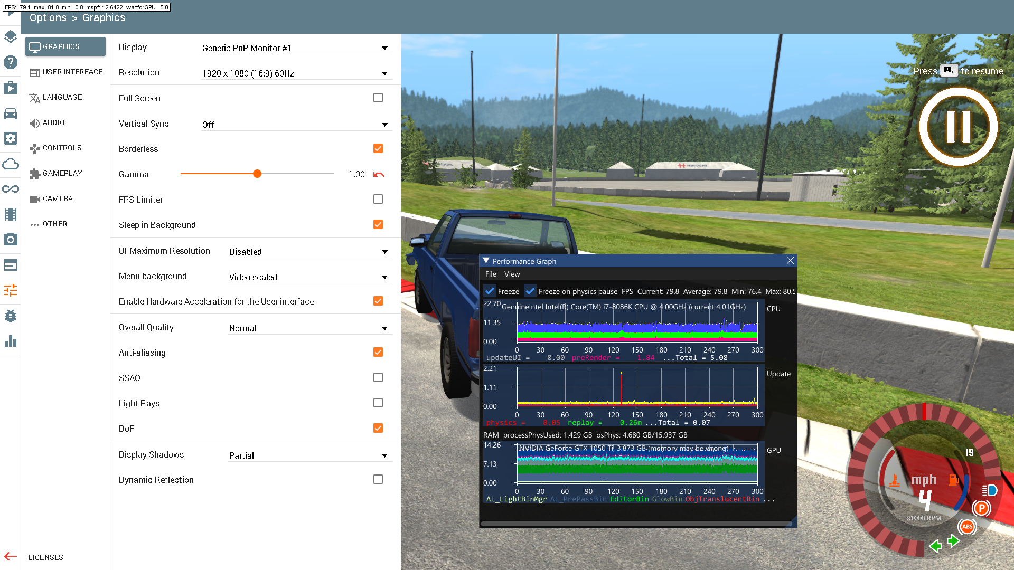Open the debug bug icon
The height and width of the screenshot is (570, 1014).
[11, 316]
